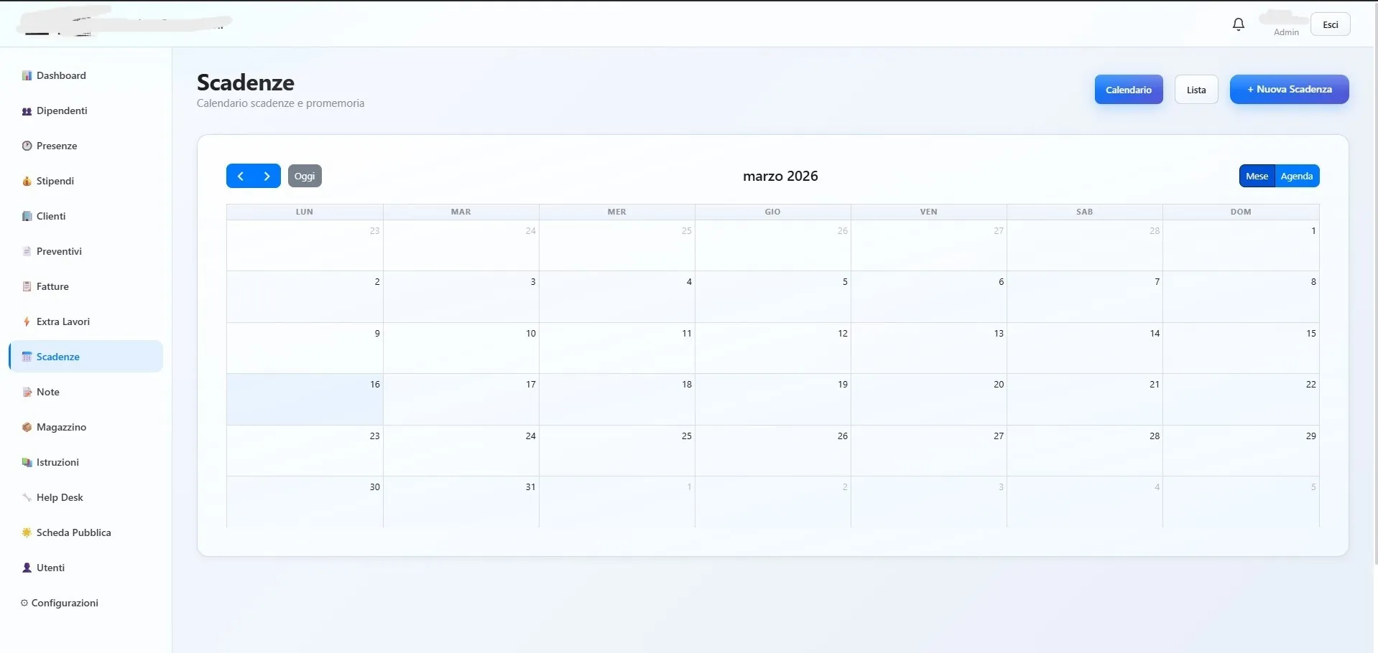The width and height of the screenshot is (1378, 653).
Task: Click the Preventivi document icon
Action: pos(27,251)
